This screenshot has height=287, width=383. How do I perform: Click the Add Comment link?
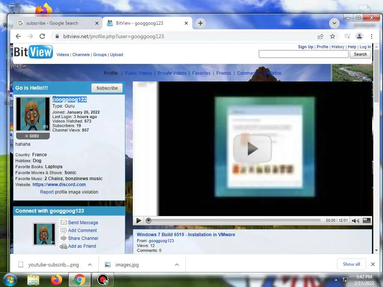[83, 230]
